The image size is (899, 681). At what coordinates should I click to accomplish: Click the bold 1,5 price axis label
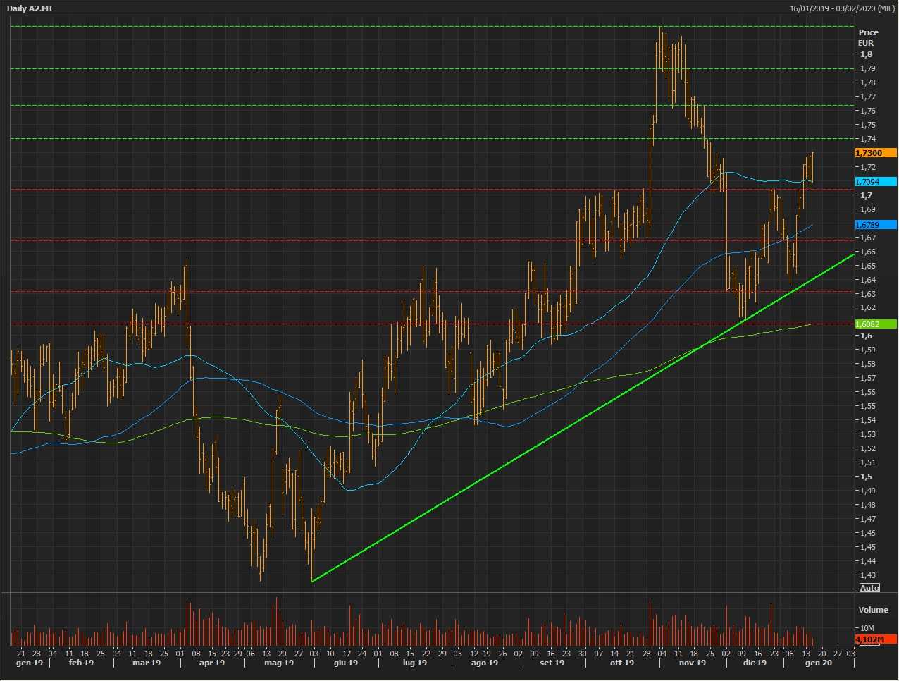[x=866, y=477]
